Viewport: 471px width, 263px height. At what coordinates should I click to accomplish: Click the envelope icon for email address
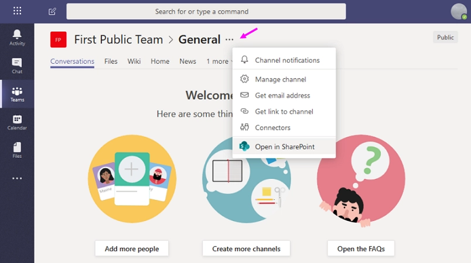click(244, 95)
